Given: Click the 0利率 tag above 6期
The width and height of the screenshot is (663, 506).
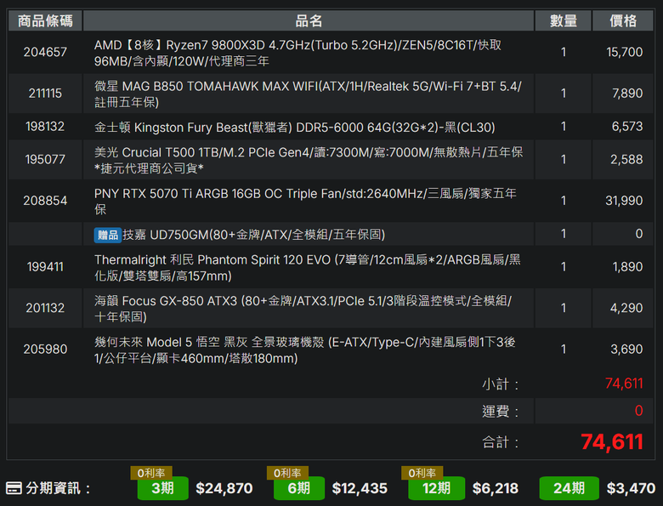Looking at the screenshot, I should tap(287, 473).
